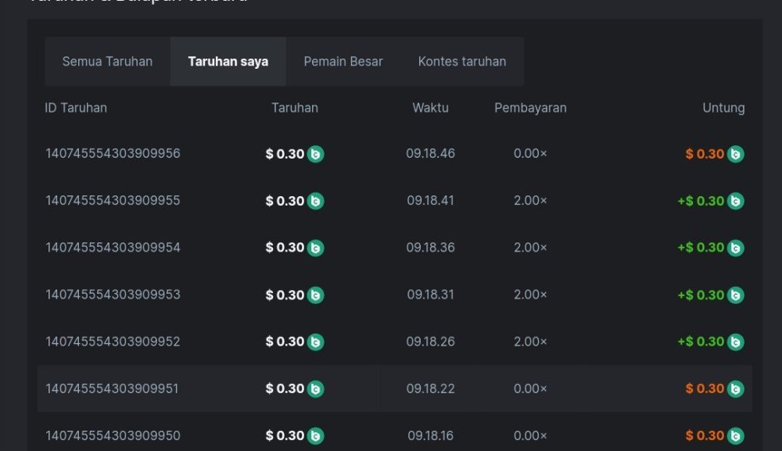The width and height of the screenshot is (782, 451).
Task: Click the Untung column header
Action: (x=723, y=108)
